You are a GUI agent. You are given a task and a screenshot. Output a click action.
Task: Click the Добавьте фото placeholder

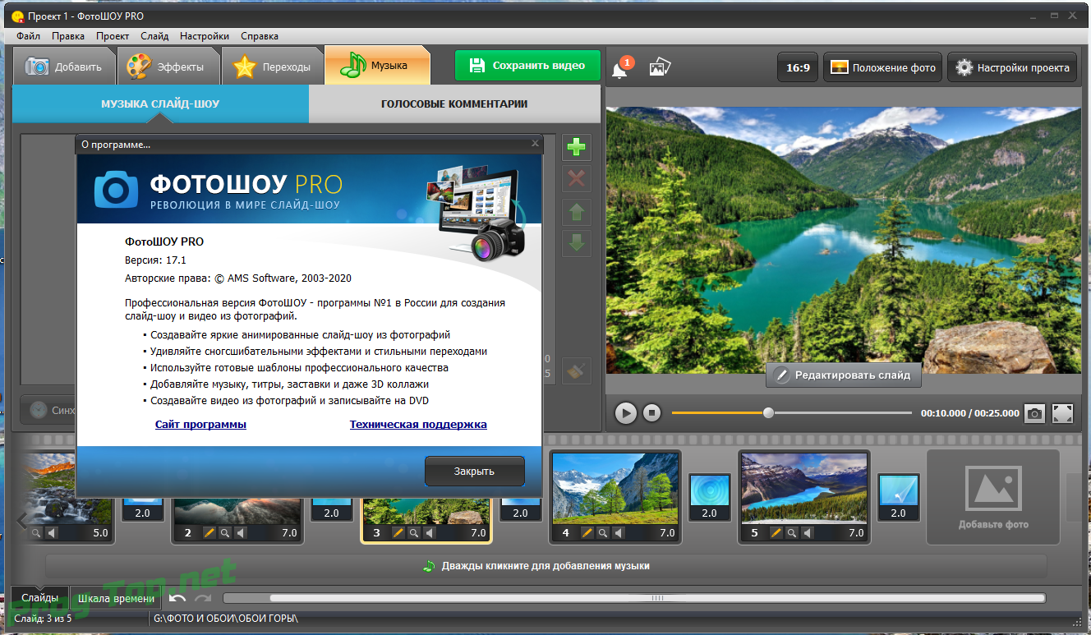[x=993, y=497]
